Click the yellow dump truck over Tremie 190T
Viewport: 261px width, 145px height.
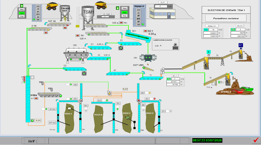click(x=52, y=6)
